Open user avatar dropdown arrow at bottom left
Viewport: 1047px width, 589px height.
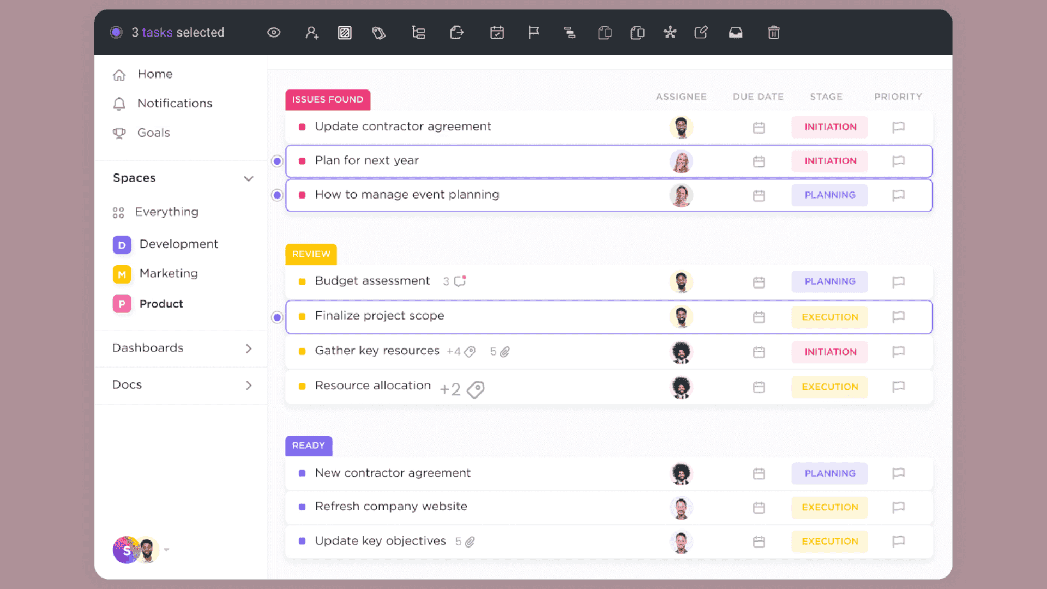(x=166, y=550)
